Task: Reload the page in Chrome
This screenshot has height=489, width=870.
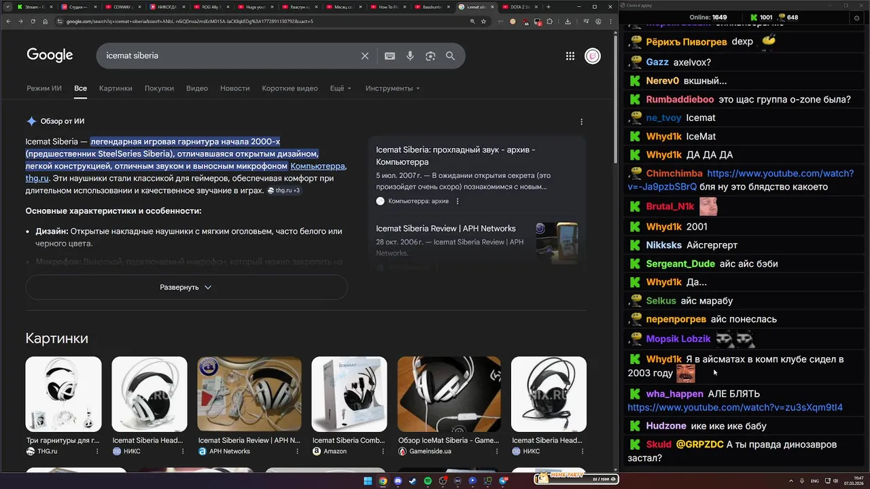Action: (33, 21)
